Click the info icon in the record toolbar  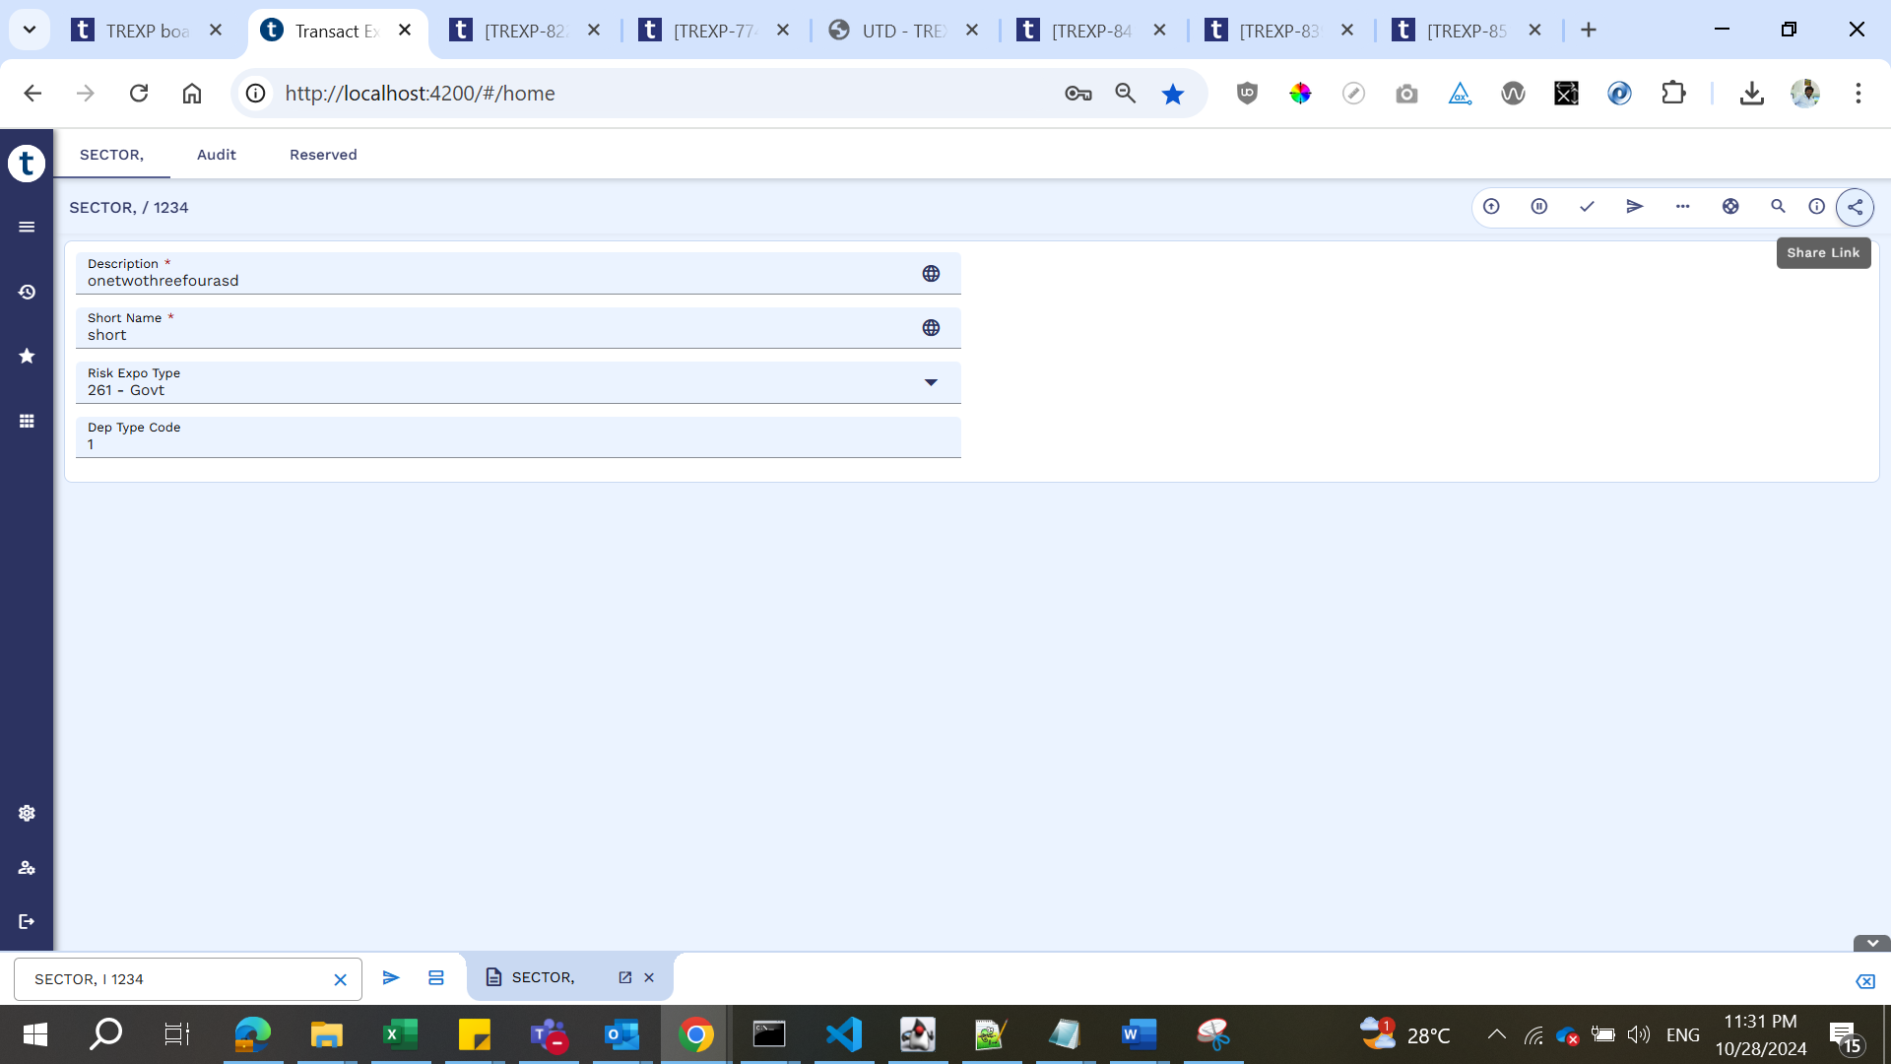coord(1816,207)
